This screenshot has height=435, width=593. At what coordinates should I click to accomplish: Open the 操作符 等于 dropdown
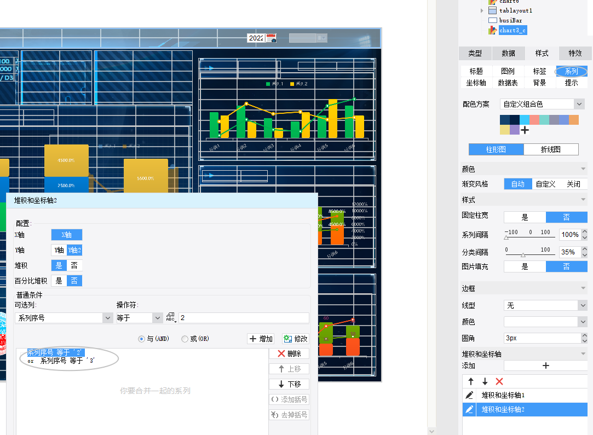[x=158, y=318]
